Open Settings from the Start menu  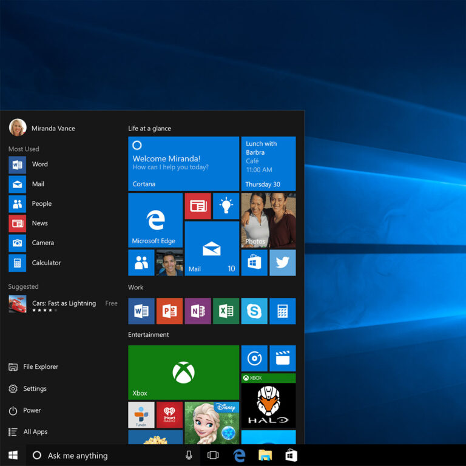[x=28, y=389]
